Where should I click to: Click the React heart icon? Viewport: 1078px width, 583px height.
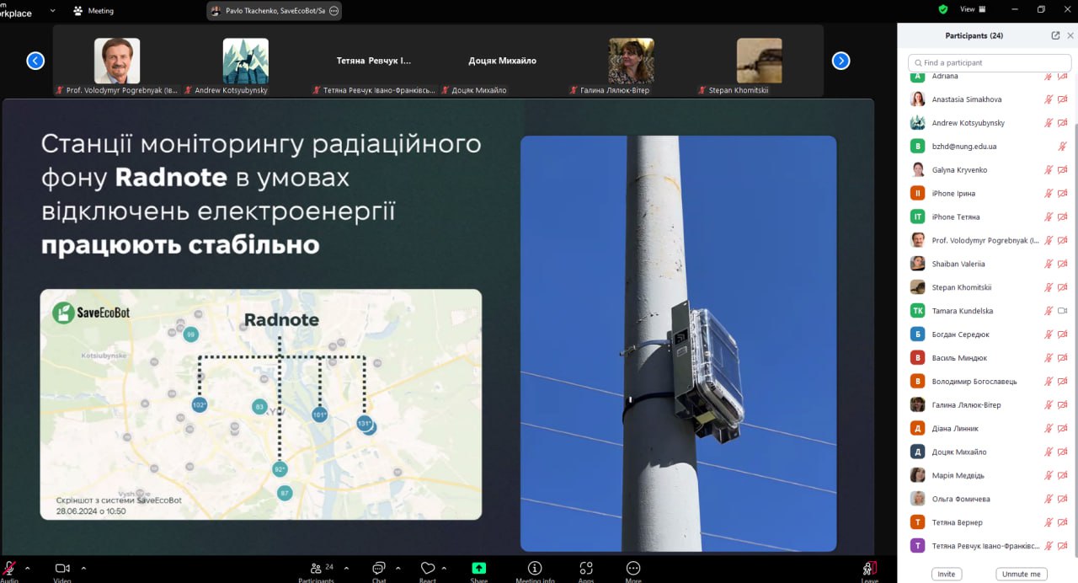[x=428, y=569]
